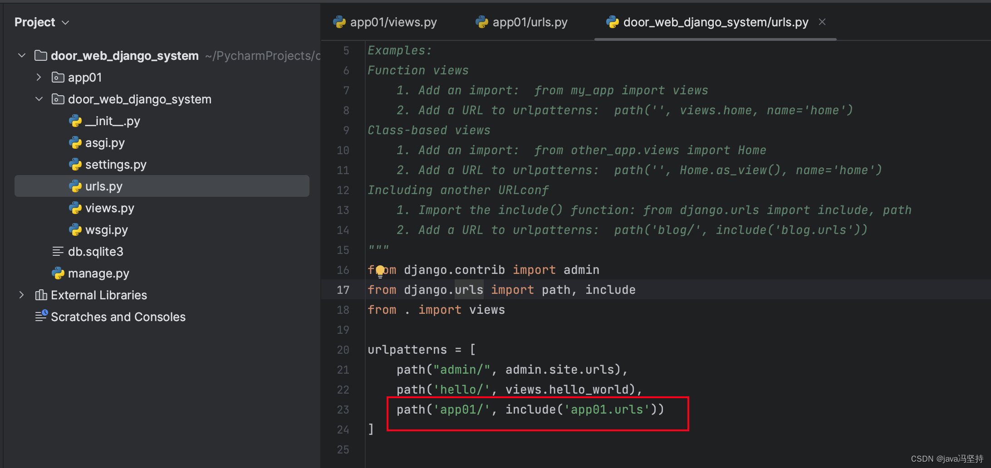
Task: Click line number 23 in the gutter
Action: coord(343,409)
